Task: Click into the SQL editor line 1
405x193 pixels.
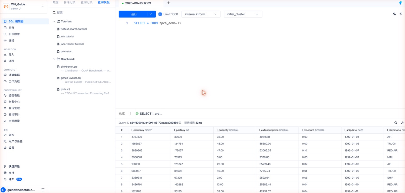Action: click(158, 23)
